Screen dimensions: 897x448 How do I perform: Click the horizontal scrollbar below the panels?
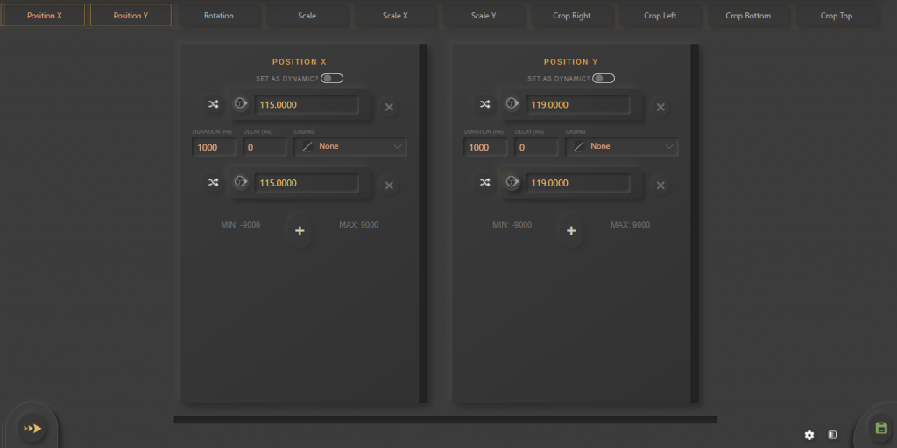click(x=445, y=420)
